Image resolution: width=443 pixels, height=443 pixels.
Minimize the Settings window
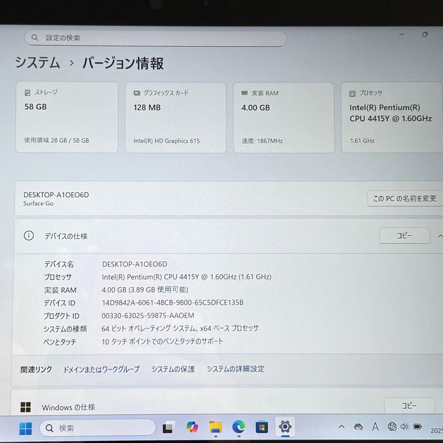tap(402, 34)
